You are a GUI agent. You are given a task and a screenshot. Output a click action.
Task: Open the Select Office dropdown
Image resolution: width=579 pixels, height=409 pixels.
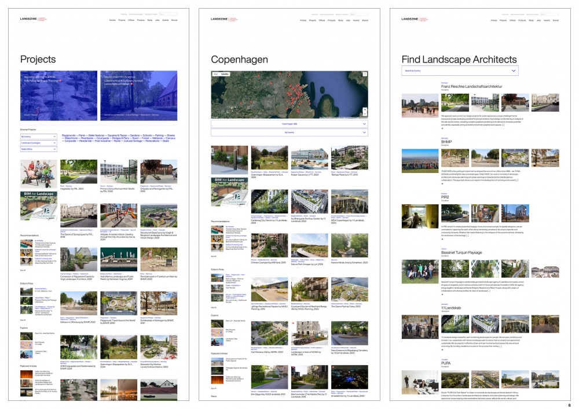(38, 149)
